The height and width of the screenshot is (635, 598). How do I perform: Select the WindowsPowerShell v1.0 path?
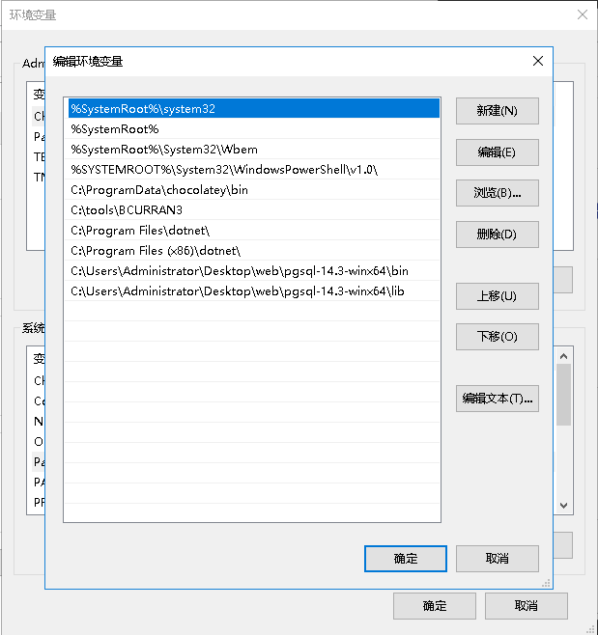[x=252, y=170]
